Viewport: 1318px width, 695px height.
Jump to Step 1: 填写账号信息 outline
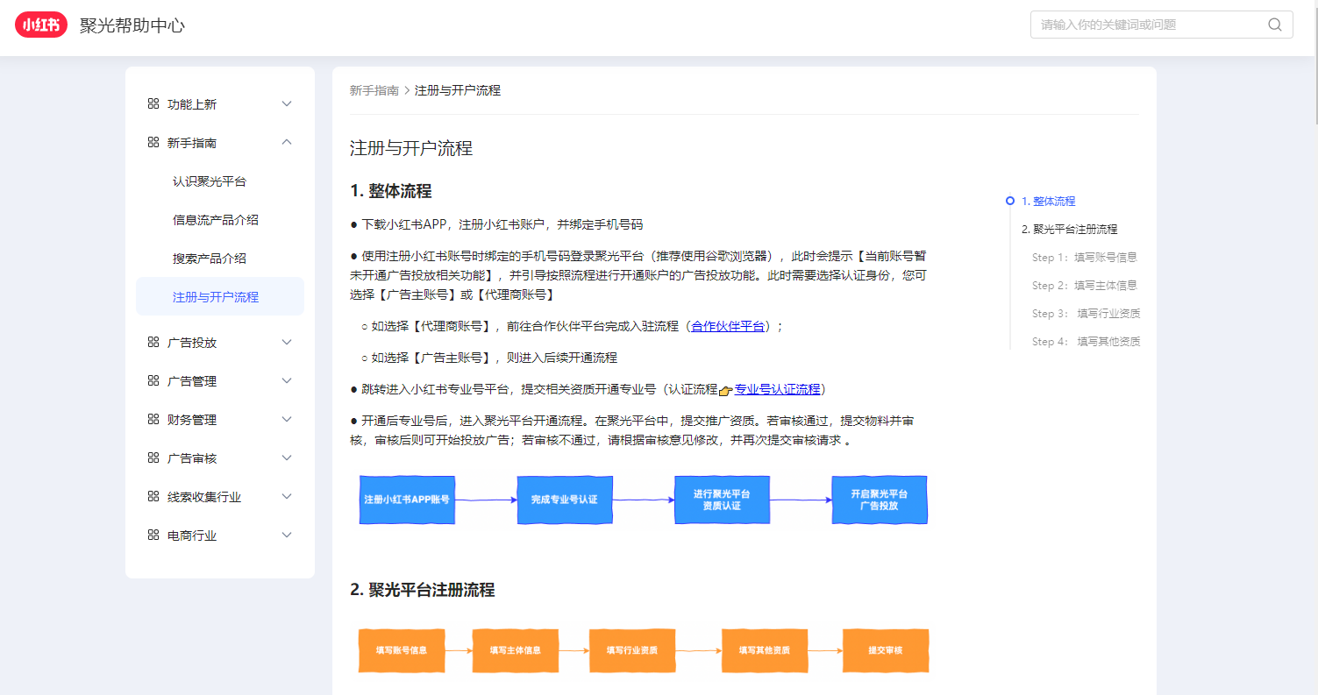tap(1085, 257)
